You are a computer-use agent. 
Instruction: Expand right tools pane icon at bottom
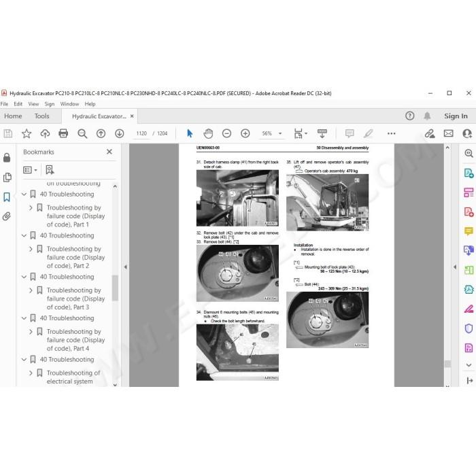point(469,380)
